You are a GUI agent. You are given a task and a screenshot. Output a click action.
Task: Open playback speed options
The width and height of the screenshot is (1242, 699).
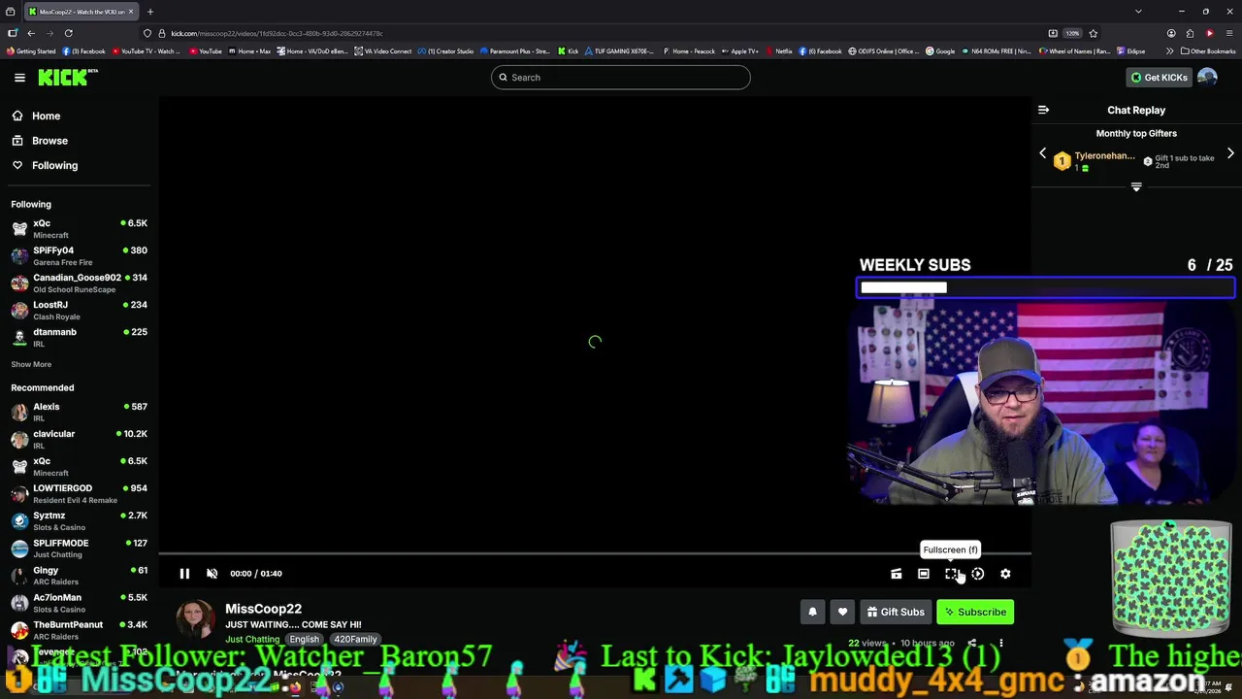(978, 574)
